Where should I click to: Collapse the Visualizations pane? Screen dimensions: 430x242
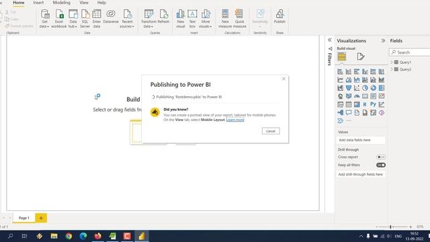(x=383, y=40)
